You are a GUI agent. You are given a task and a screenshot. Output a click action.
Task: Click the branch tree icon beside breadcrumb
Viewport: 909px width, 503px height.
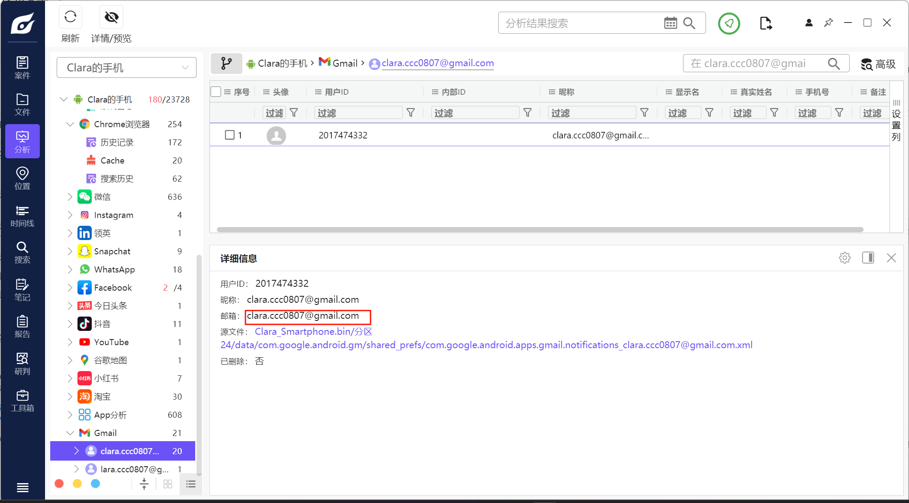(226, 64)
